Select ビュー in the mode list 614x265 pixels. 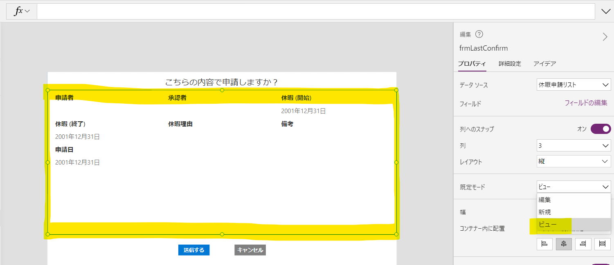point(574,224)
